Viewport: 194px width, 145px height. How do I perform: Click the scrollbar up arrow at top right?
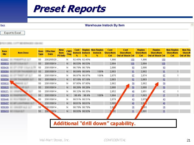pos(192,25)
